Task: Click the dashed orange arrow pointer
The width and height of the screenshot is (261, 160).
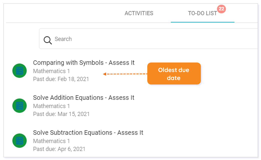Action: tap(125, 74)
